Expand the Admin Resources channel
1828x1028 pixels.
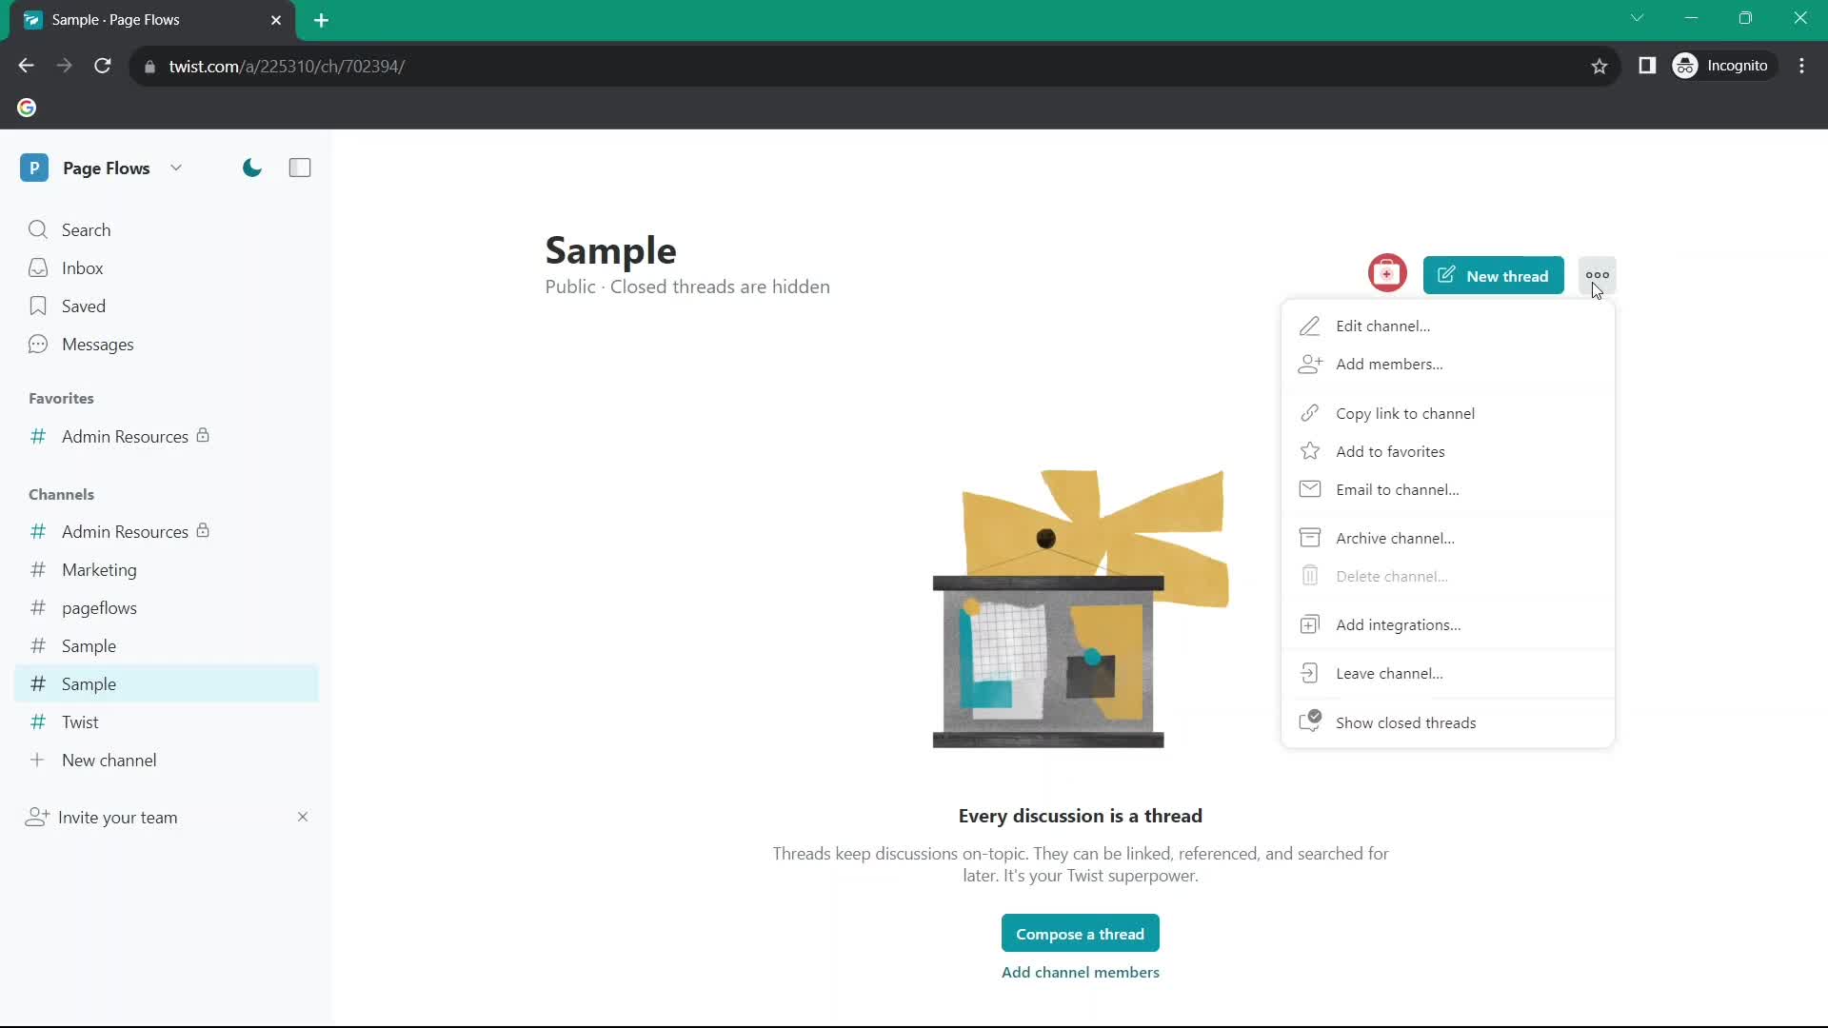click(x=126, y=531)
